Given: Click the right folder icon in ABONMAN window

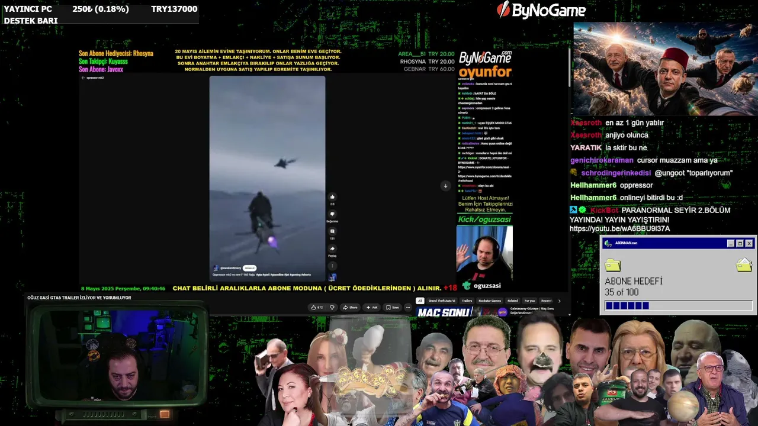Looking at the screenshot, I should 744,264.
